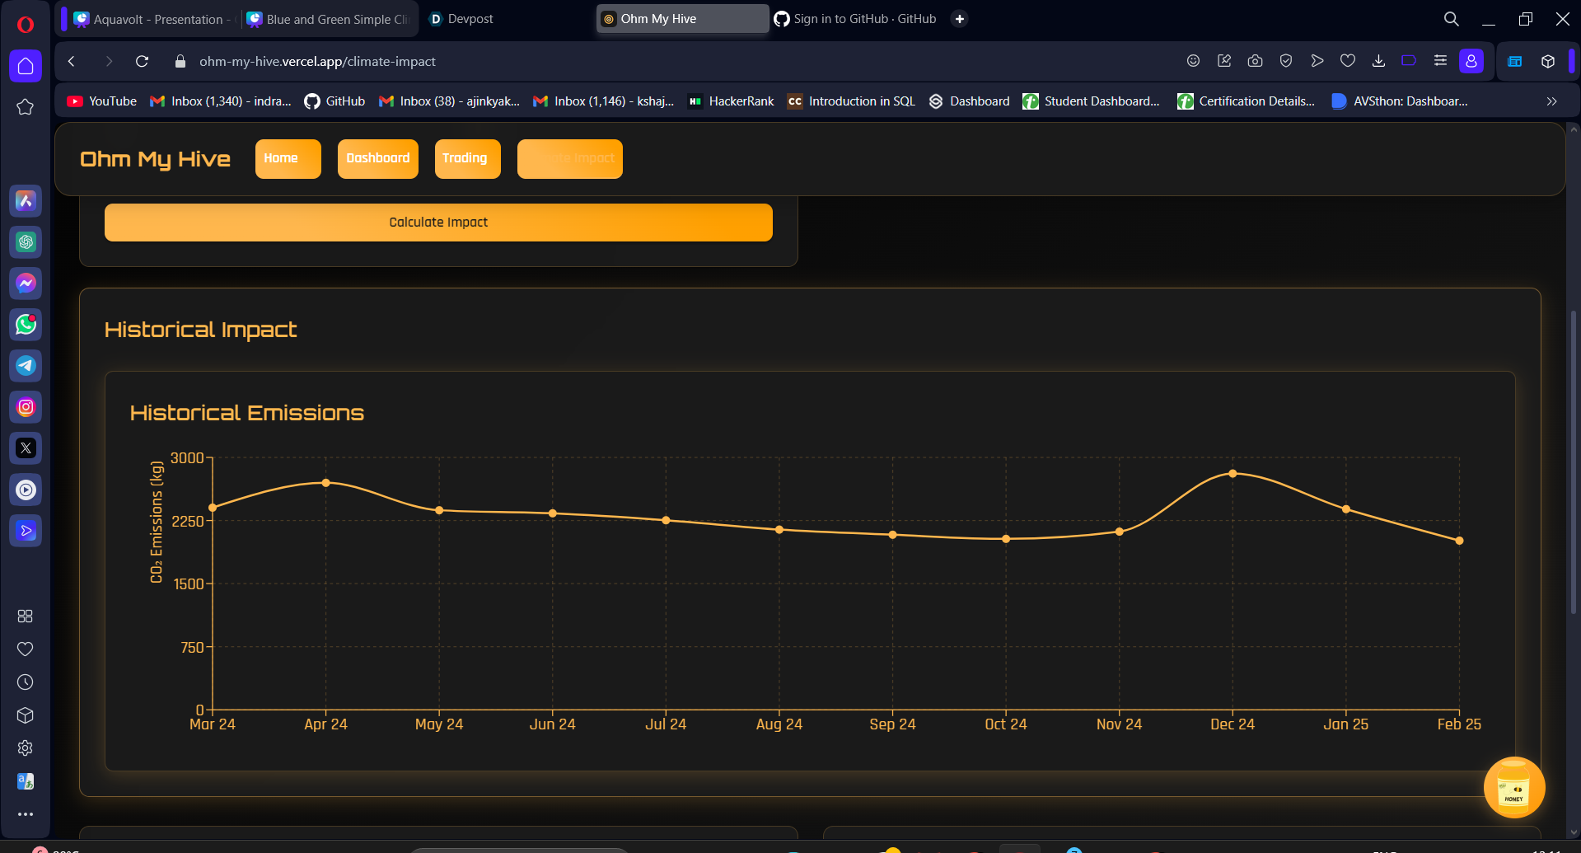
Task: Open Instagram sidebar panel
Action: click(26, 407)
